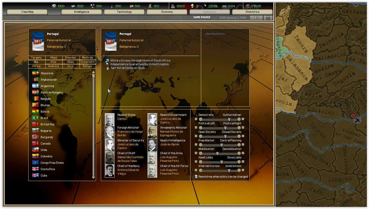Uncheck 'Remind me when policy can be changed'

(196, 177)
